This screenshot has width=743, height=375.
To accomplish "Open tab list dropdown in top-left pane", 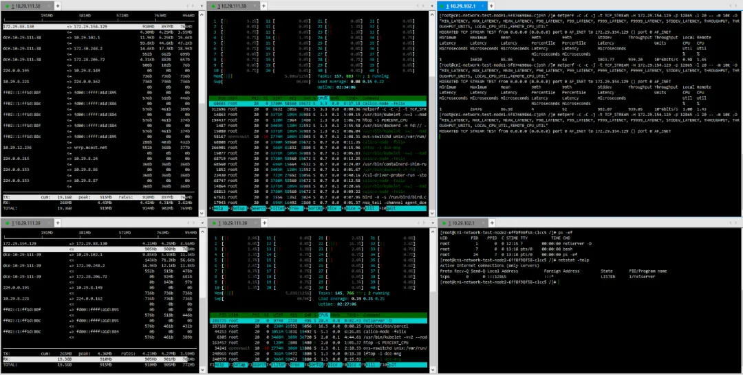I will (x=202, y=6).
